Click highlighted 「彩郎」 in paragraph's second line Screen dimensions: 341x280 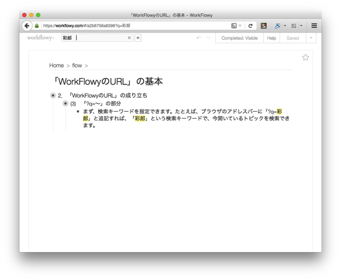(x=140, y=118)
